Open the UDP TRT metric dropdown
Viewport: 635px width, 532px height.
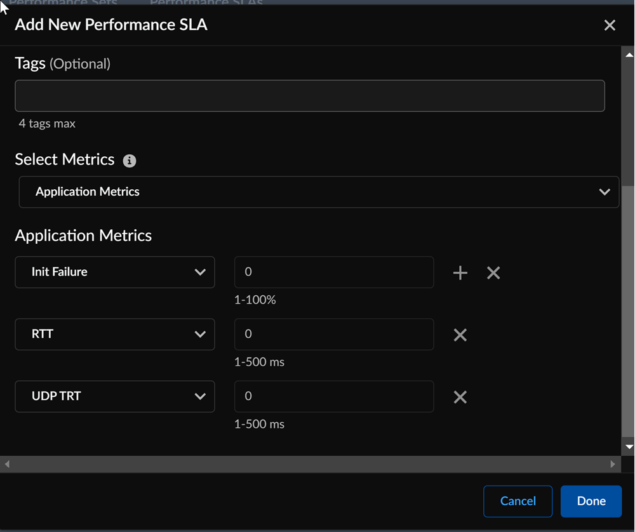tap(115, 397)
